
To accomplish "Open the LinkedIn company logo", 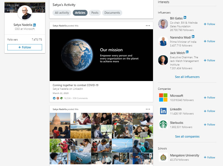I will click(x=163, y=111).
